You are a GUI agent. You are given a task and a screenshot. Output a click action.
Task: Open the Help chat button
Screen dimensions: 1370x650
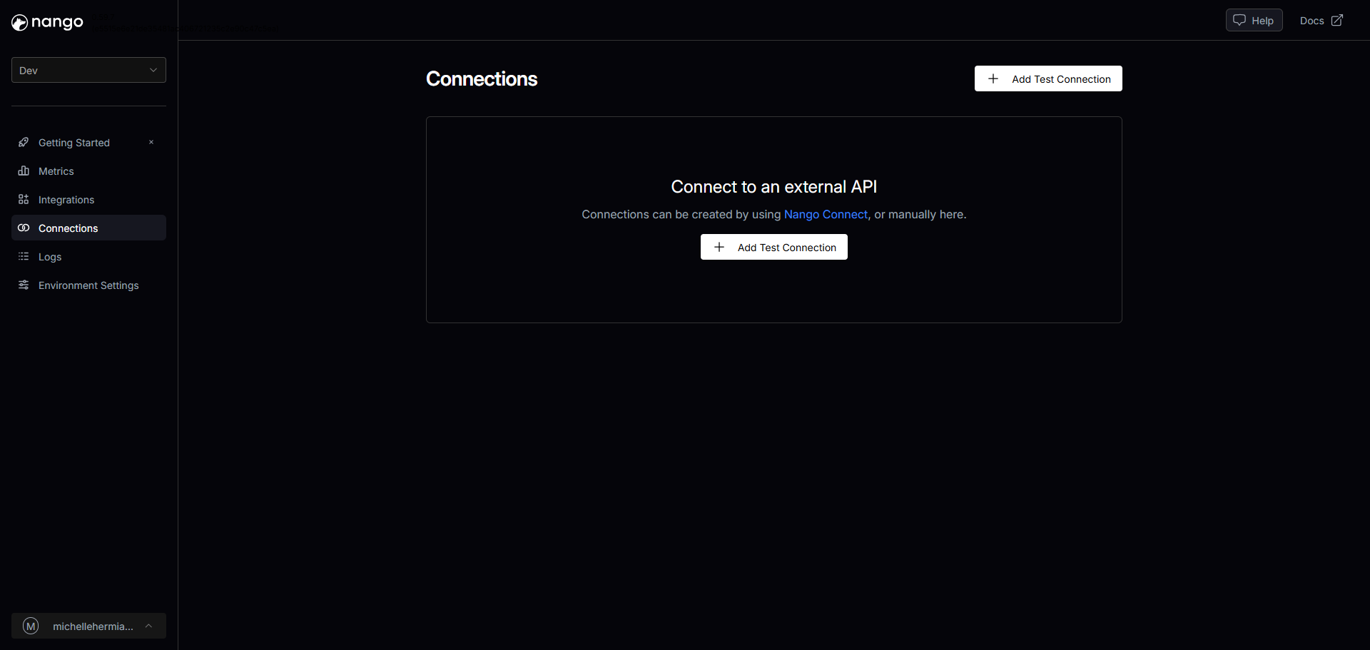point(1254,21)
